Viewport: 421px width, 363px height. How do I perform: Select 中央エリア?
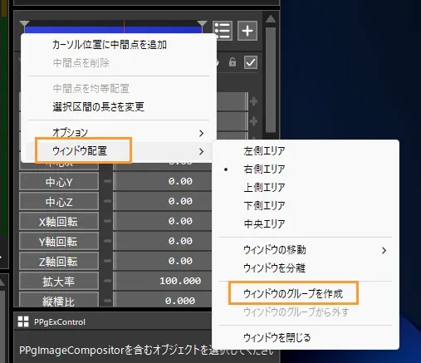pyautogui.click(x=264, y=223)
